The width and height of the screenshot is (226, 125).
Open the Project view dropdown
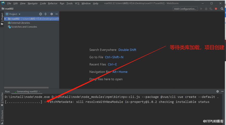(x=13, y=14)
